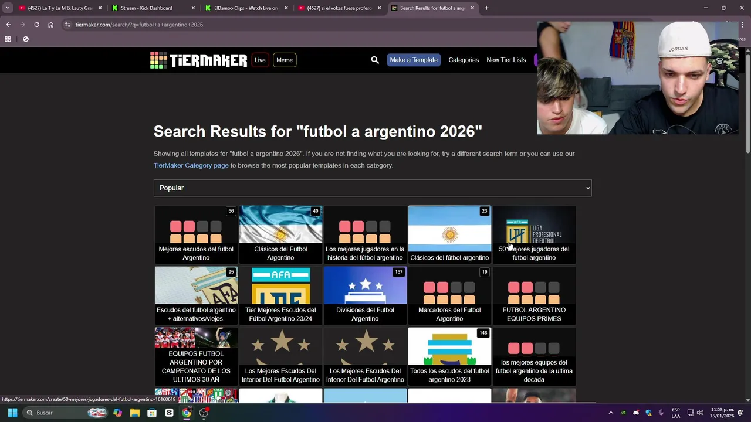Open the NVIDIA tray icon

pos(623,413)
